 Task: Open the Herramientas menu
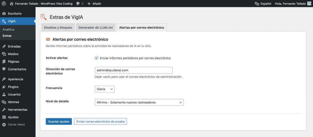click(x=18, y=110)
